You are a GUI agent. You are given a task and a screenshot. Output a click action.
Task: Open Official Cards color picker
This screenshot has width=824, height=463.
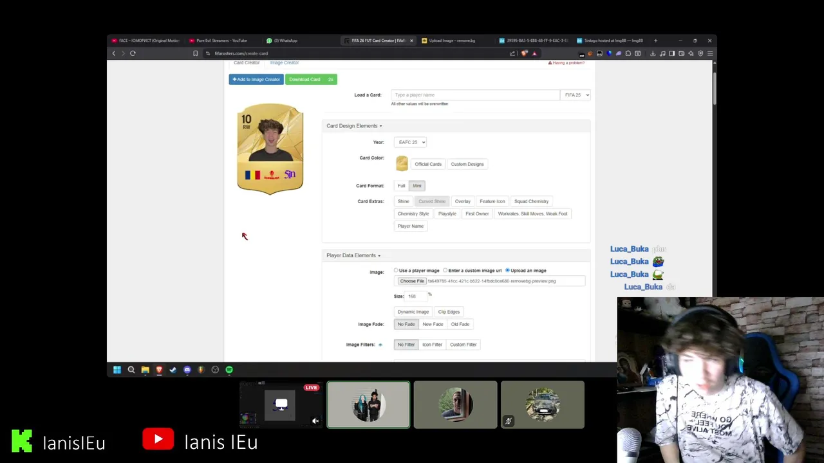pos(428,164)
